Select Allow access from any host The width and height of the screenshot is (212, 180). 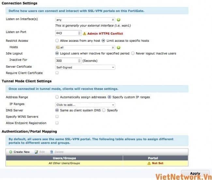[x=57, y=41]
